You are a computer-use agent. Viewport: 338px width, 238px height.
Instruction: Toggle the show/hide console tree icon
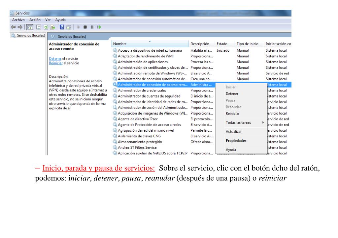tap(29, 27)
